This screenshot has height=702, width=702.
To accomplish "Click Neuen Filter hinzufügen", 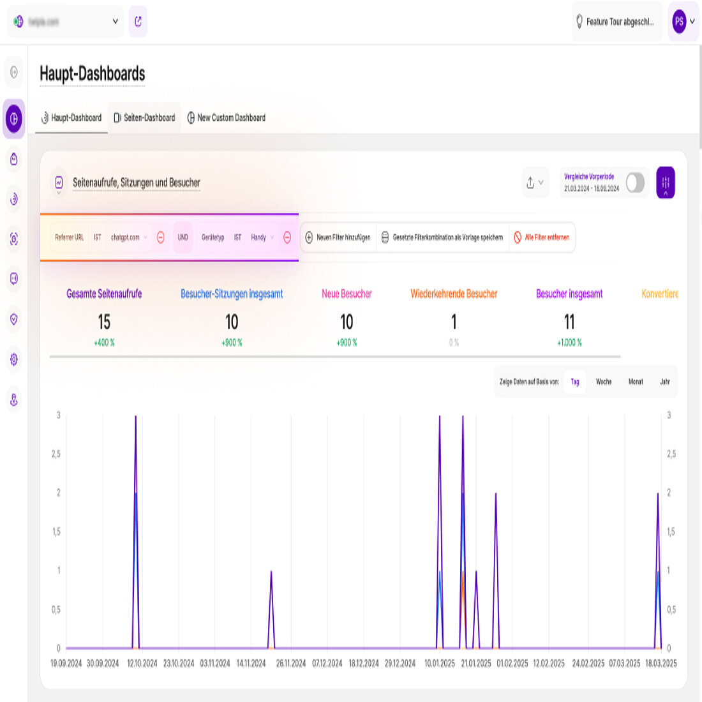I will point(338,237).
